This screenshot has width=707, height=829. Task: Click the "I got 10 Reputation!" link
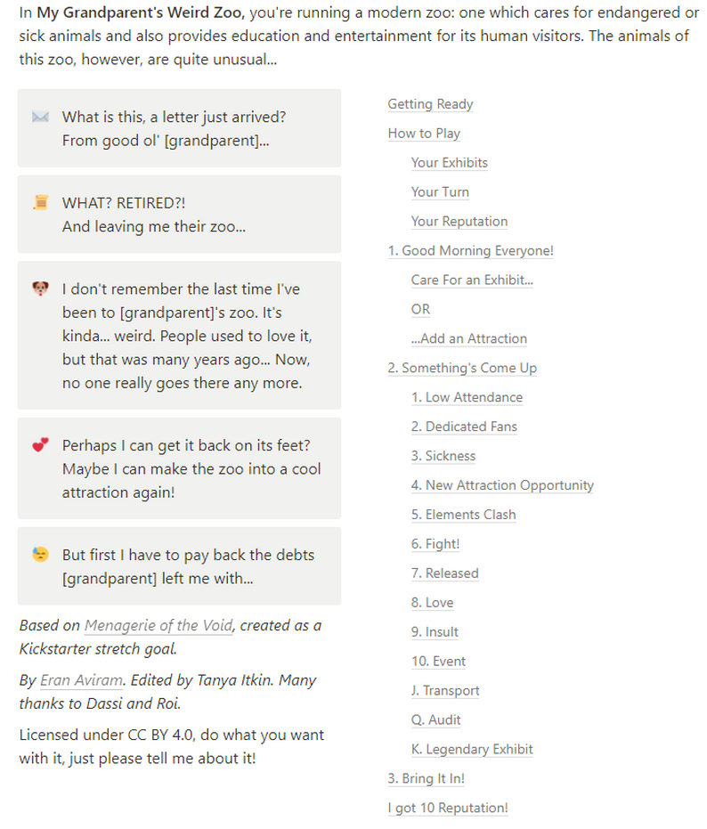pos(447,809)
